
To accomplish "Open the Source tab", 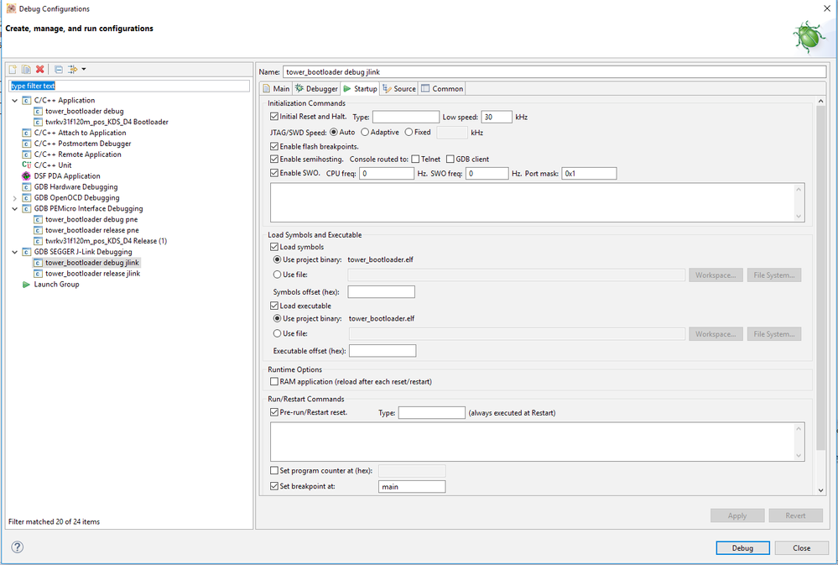I will (x=399, y=89).
